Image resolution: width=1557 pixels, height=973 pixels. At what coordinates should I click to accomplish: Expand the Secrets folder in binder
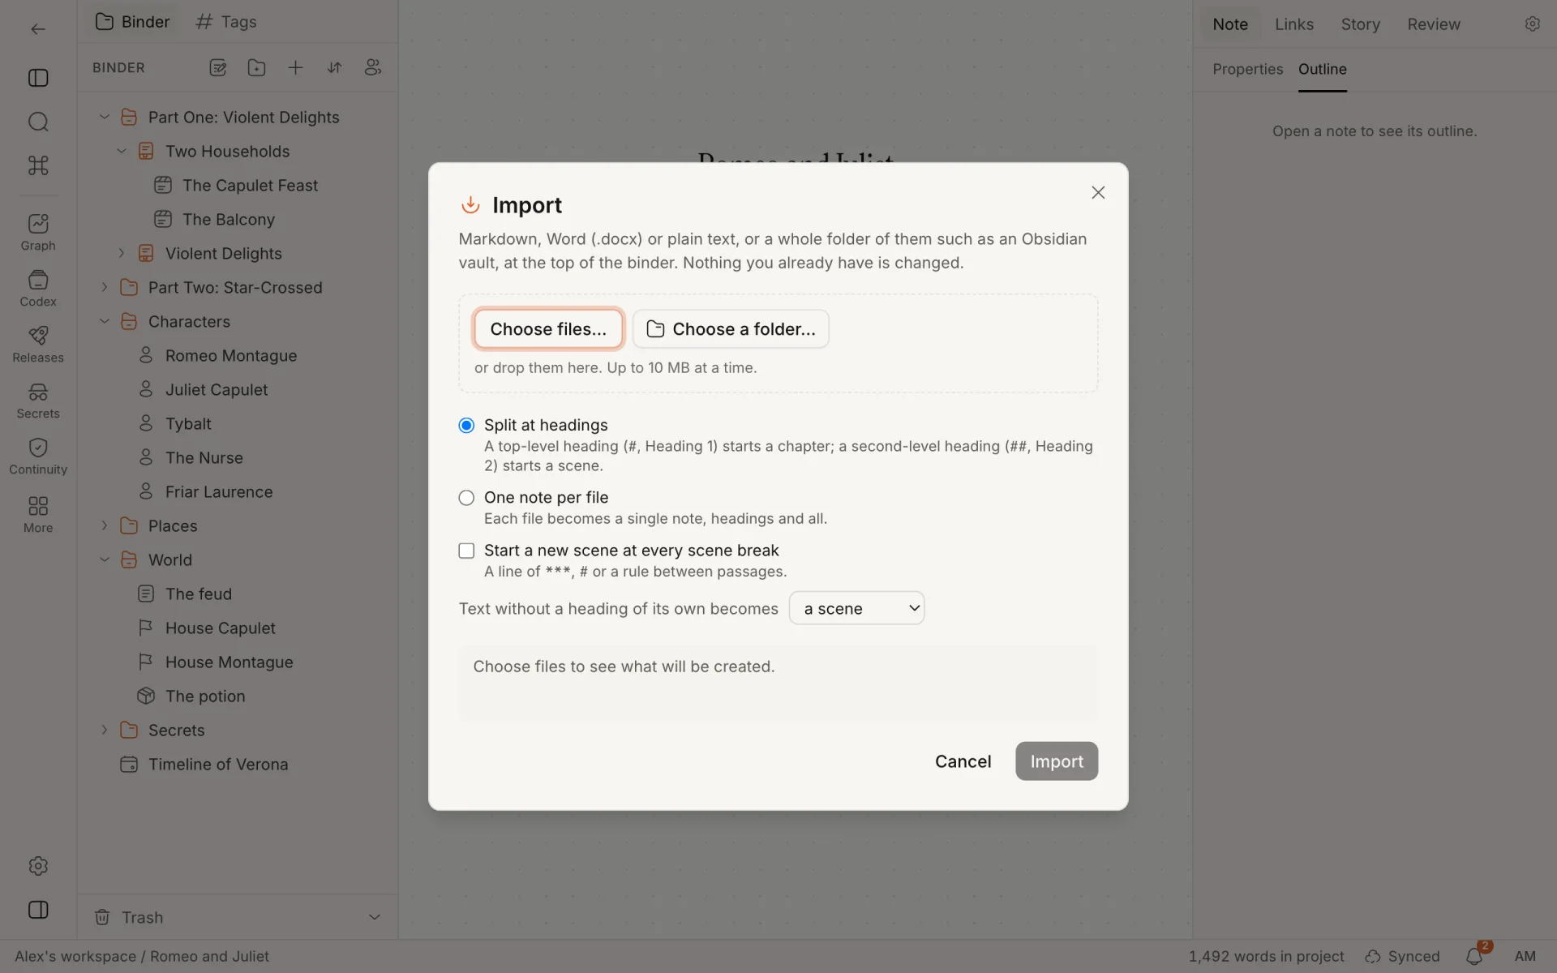[x=104, y=731]
